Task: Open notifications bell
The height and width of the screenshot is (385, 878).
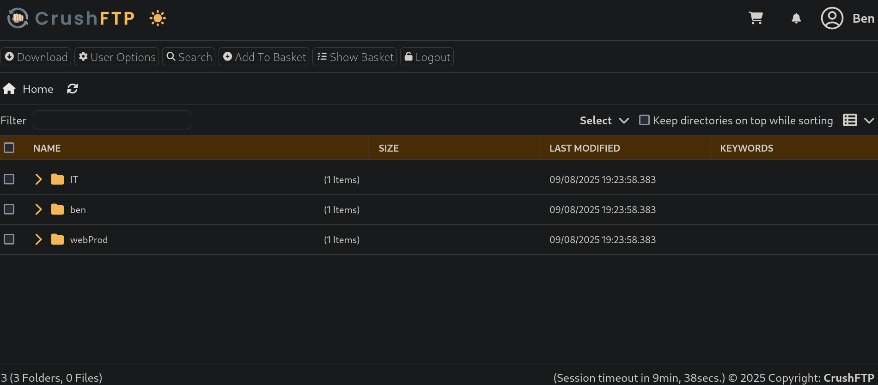Action: [x=796, y=18]
